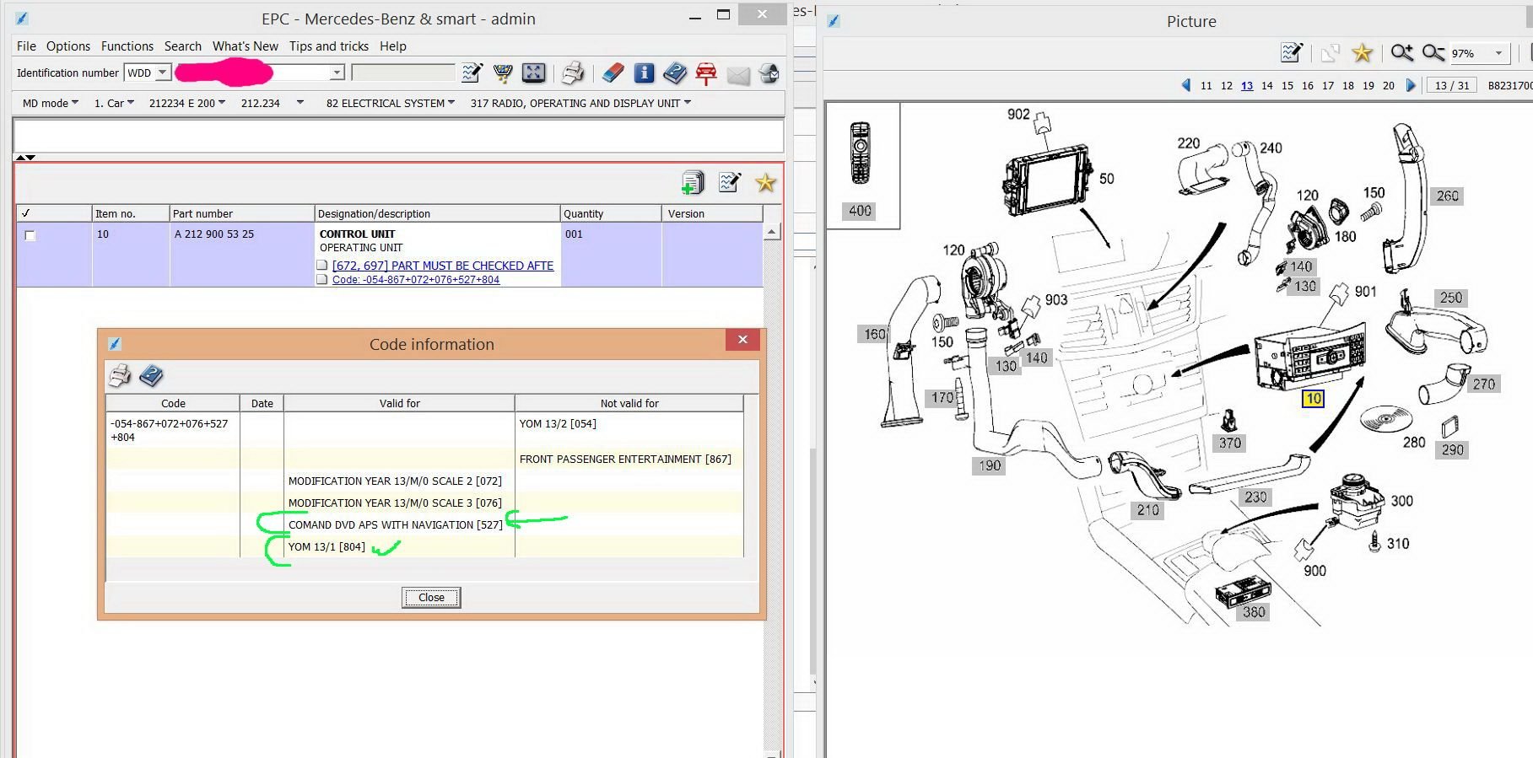Click the shopping cart icon in toolbar
Viewport: 1533px width, 758px height.
503,73
